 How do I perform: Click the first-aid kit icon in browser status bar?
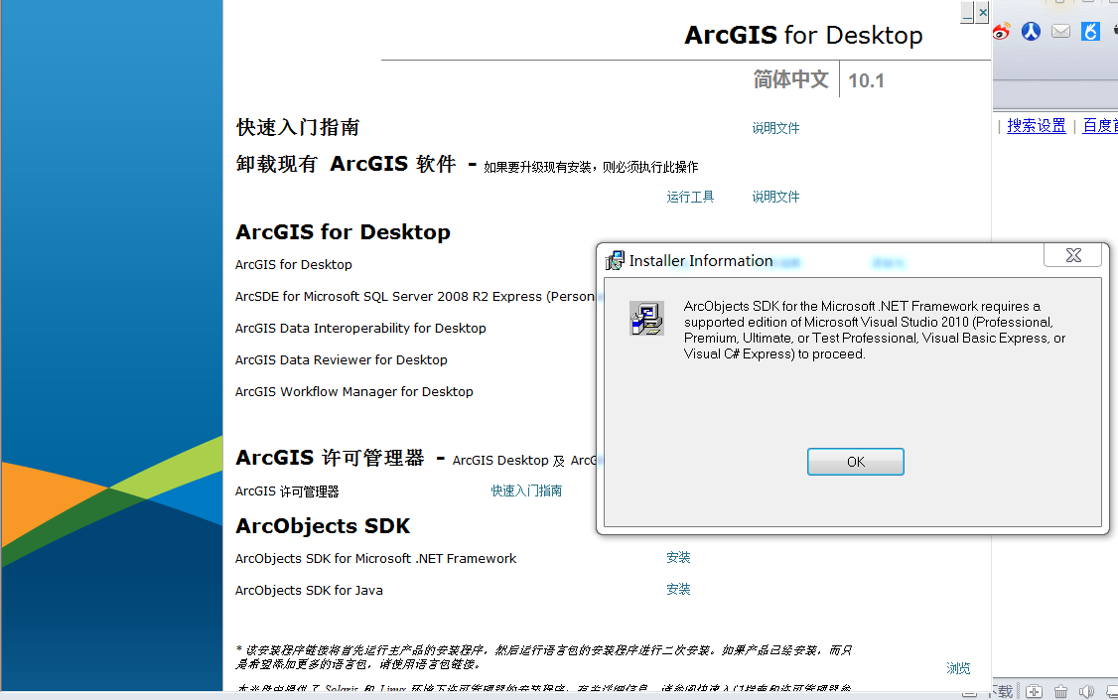pos(1034,691)
